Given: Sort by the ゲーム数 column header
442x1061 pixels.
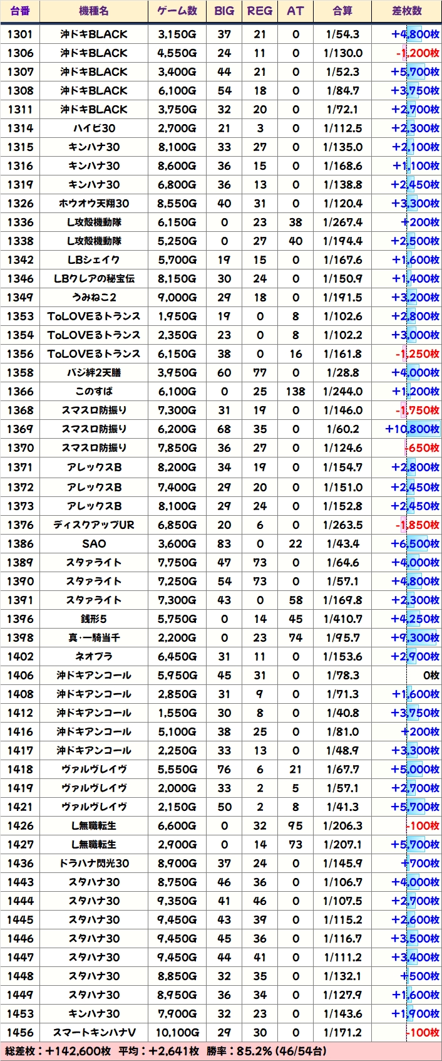Looking at the screenshot, I should click(x=177, y=11).
